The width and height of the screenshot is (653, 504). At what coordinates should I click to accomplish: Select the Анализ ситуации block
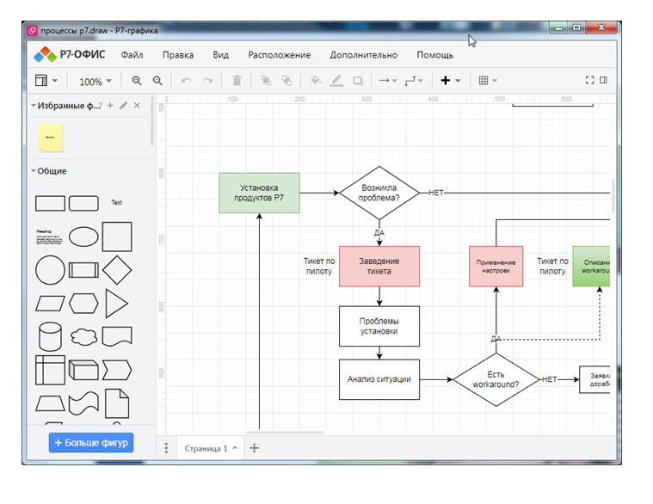(x=379, y=379)
